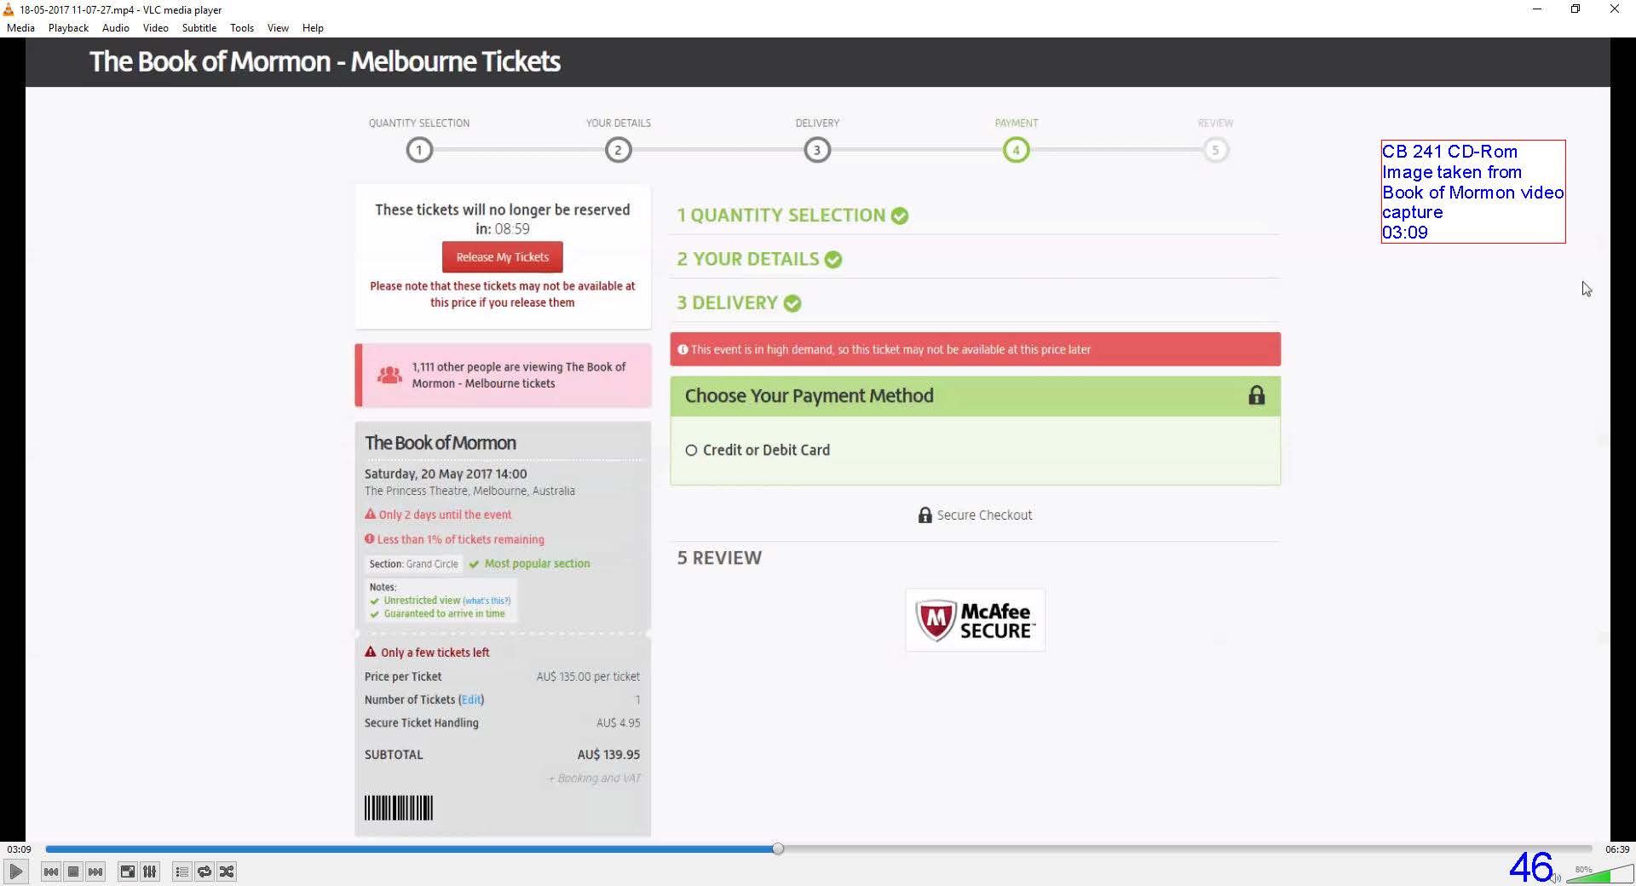Viewport: 1636px width, 886px height.
Task: Open the Media menu
Action: click(20, 27)
